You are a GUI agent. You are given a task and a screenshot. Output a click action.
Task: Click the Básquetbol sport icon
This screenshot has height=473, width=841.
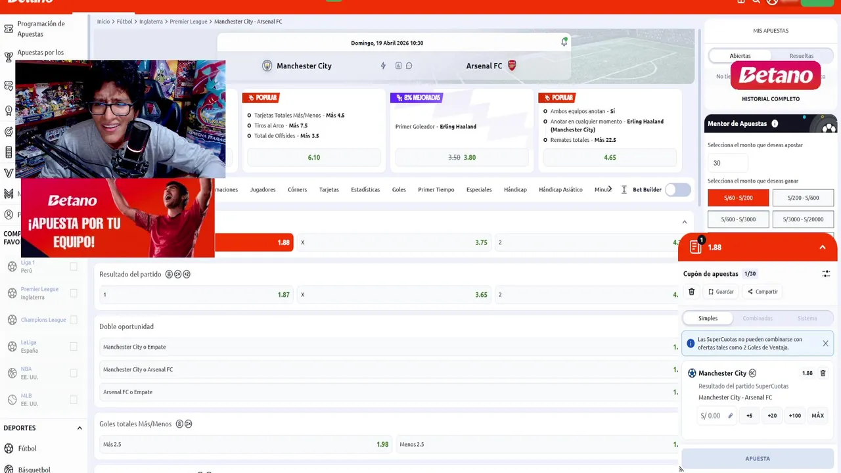click(x=9, y=469)
